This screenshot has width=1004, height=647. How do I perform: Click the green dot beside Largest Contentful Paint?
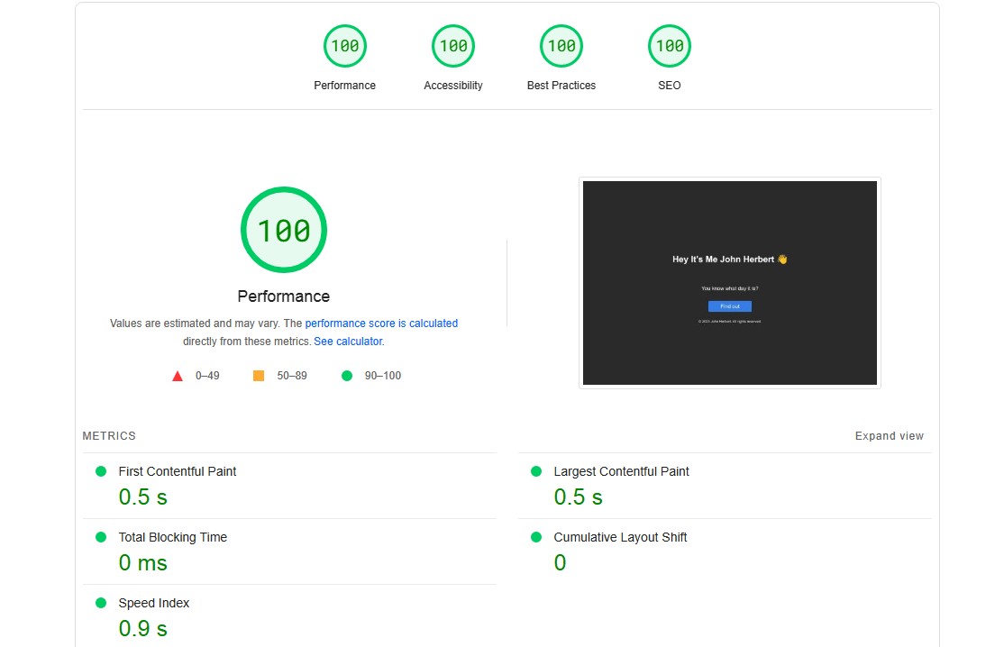(x=536, y=471)
